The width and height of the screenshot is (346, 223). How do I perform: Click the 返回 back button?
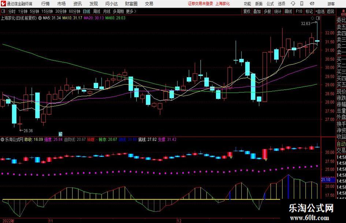tap(330, 11)
